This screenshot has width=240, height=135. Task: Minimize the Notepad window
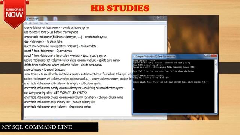click(x=155, y=18)
